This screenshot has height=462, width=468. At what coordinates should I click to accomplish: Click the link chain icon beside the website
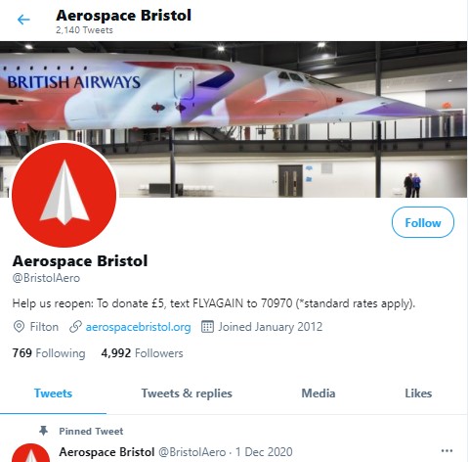point(75,327)
